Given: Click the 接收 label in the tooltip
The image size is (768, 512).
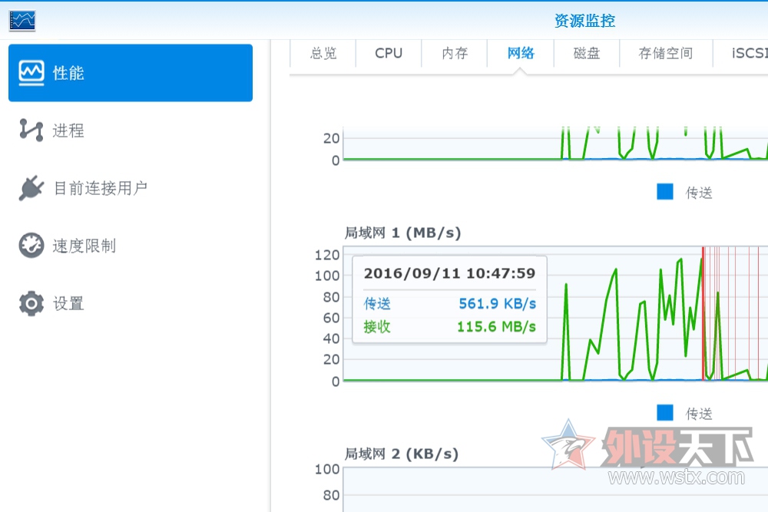Looking at the screenshot, I should click(376, 326).
